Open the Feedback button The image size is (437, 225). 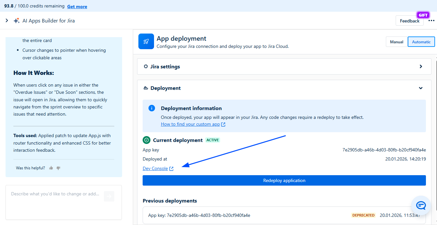click(409, 21)
